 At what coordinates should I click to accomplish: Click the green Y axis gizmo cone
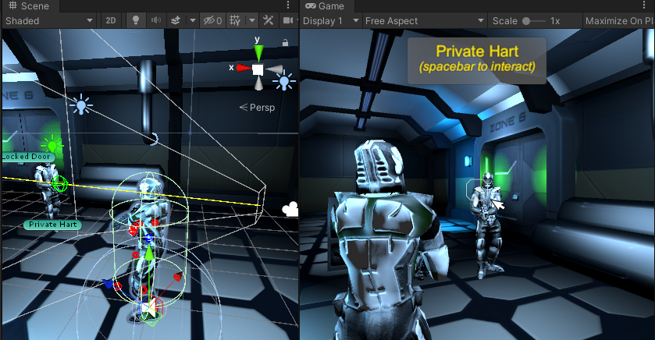pyautogui.click(x=258, y=53)
